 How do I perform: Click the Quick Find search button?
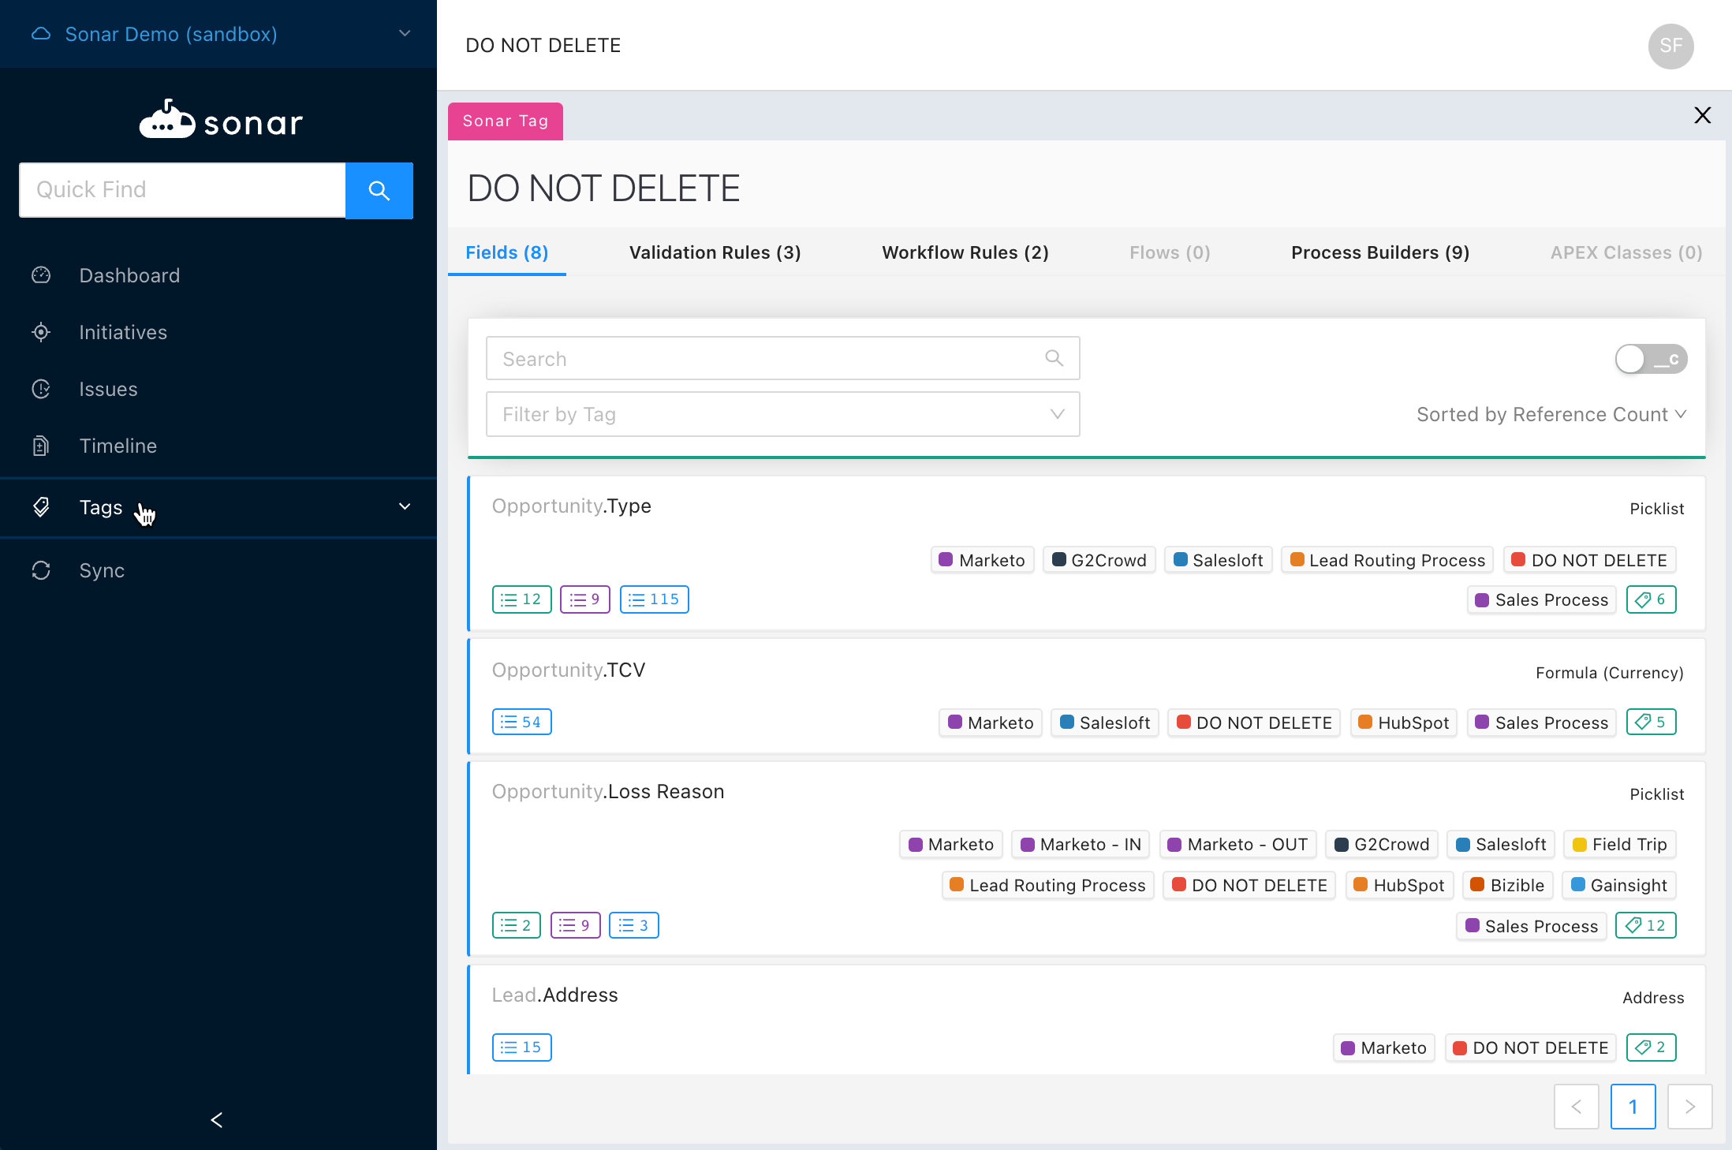click(379, 190)
